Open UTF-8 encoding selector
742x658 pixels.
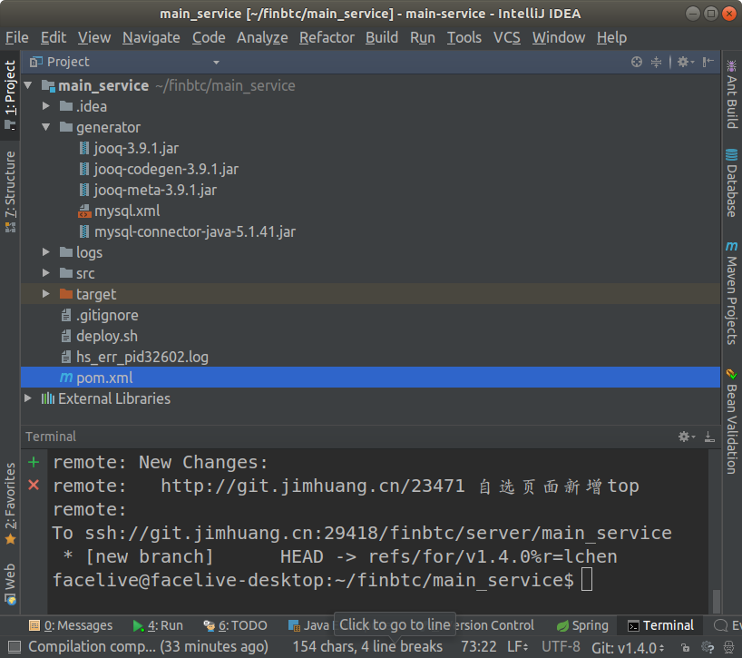tap(561, 646)
